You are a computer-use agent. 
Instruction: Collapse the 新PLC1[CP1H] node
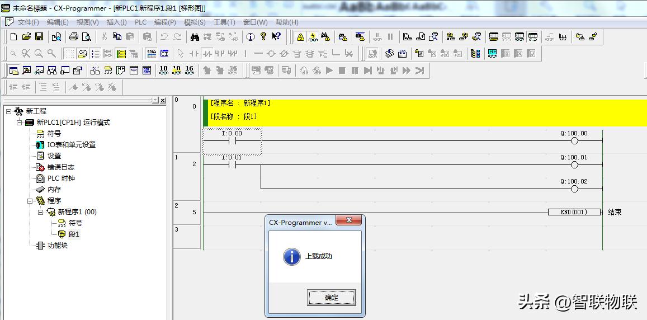pos(20,122)
